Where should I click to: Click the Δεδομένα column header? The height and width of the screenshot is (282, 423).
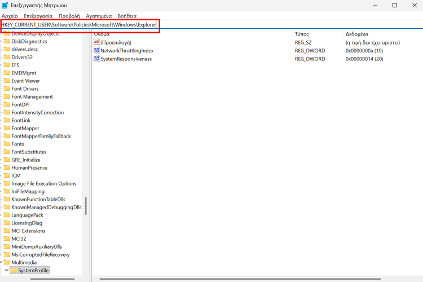click(x=357, y=34)
